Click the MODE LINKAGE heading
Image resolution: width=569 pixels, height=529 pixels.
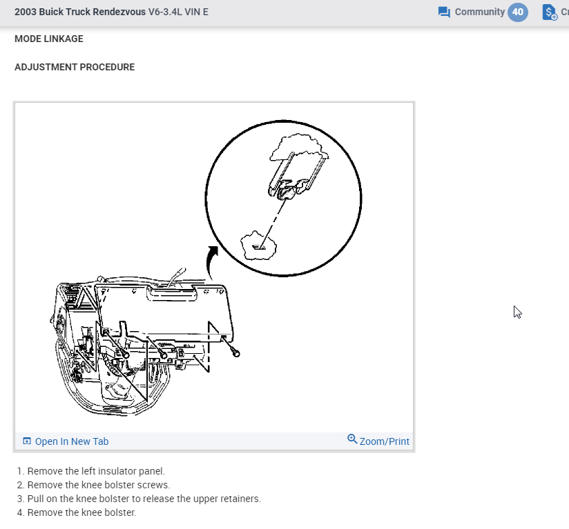49,39
